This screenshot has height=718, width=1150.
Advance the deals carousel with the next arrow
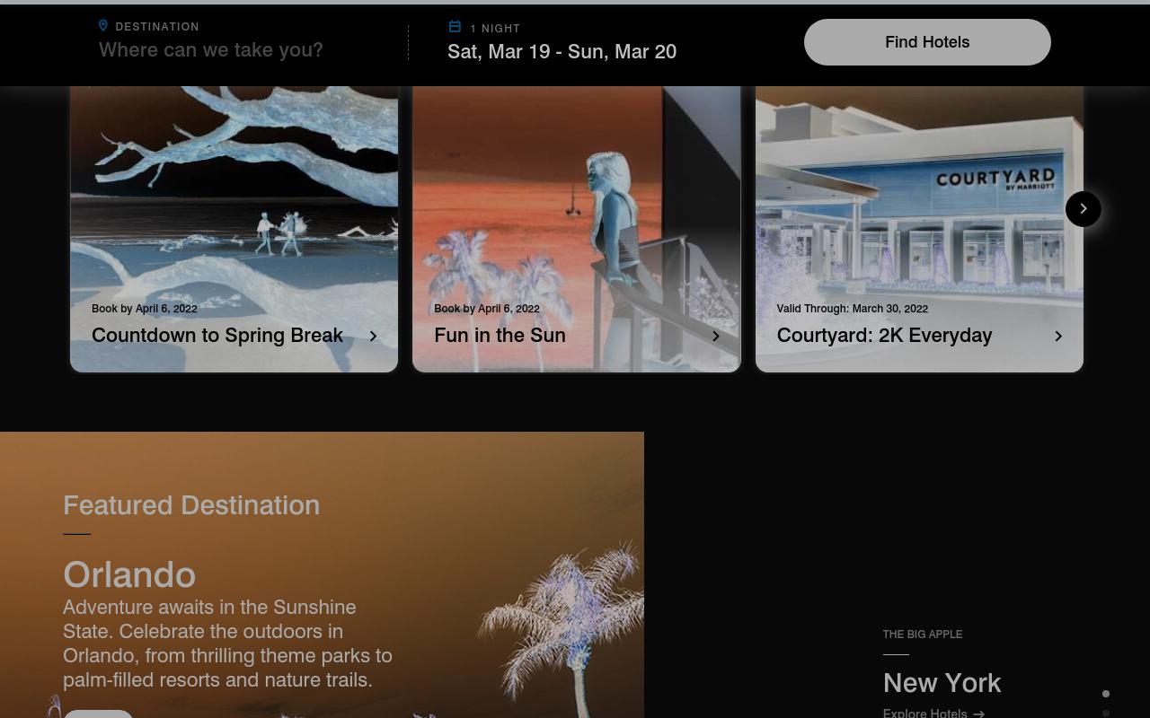pyautogui.click(x=1084, y=209)
